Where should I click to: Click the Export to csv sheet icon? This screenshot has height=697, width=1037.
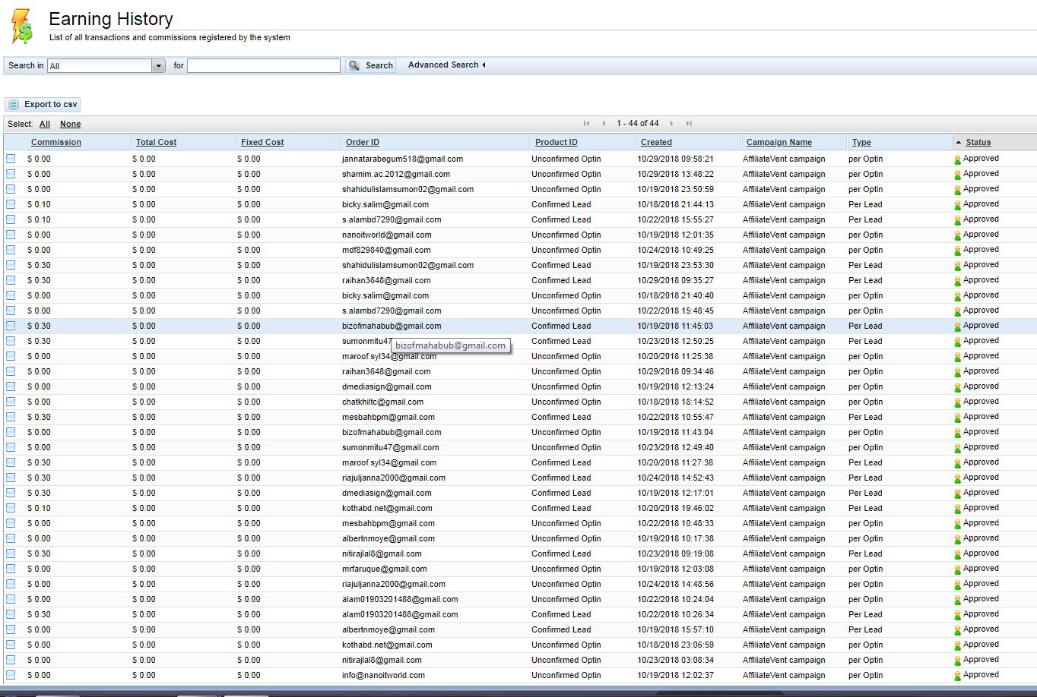14,105
